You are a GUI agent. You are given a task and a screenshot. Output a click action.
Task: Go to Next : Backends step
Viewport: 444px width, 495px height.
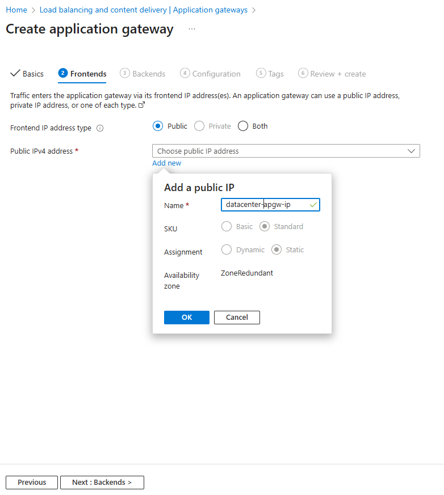coord(102,483)
